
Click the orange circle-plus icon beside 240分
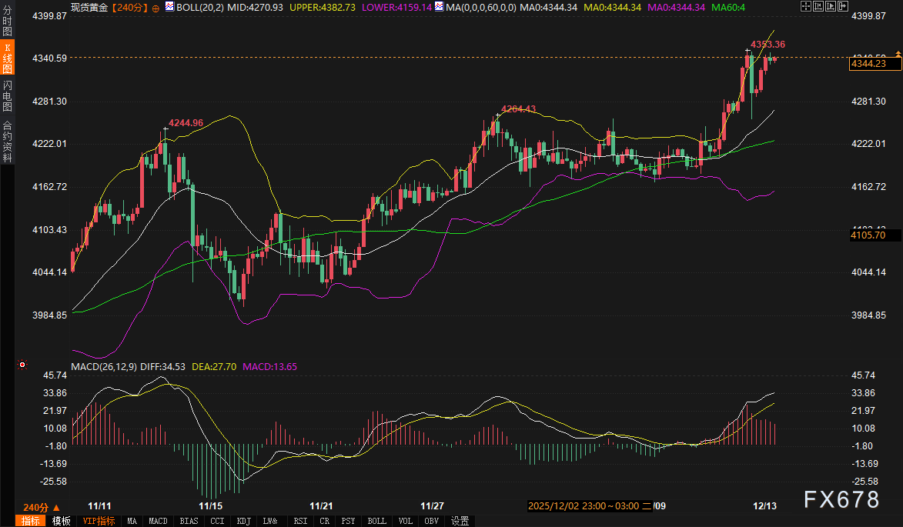point(156,8)
